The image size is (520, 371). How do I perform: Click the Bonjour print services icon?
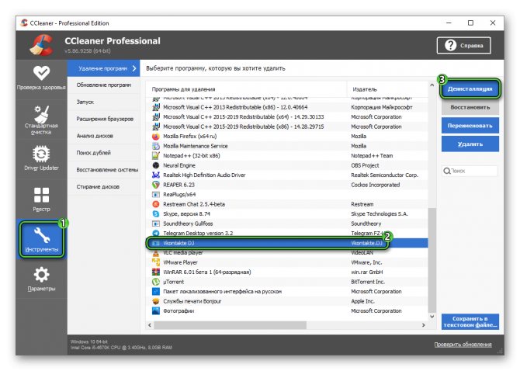[x=155, y=301]
